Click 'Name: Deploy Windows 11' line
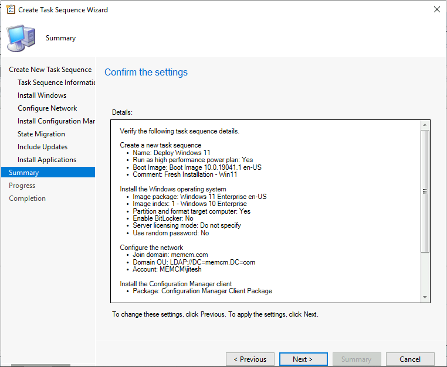This screenshot has width=447, height=367. (171, 153)
